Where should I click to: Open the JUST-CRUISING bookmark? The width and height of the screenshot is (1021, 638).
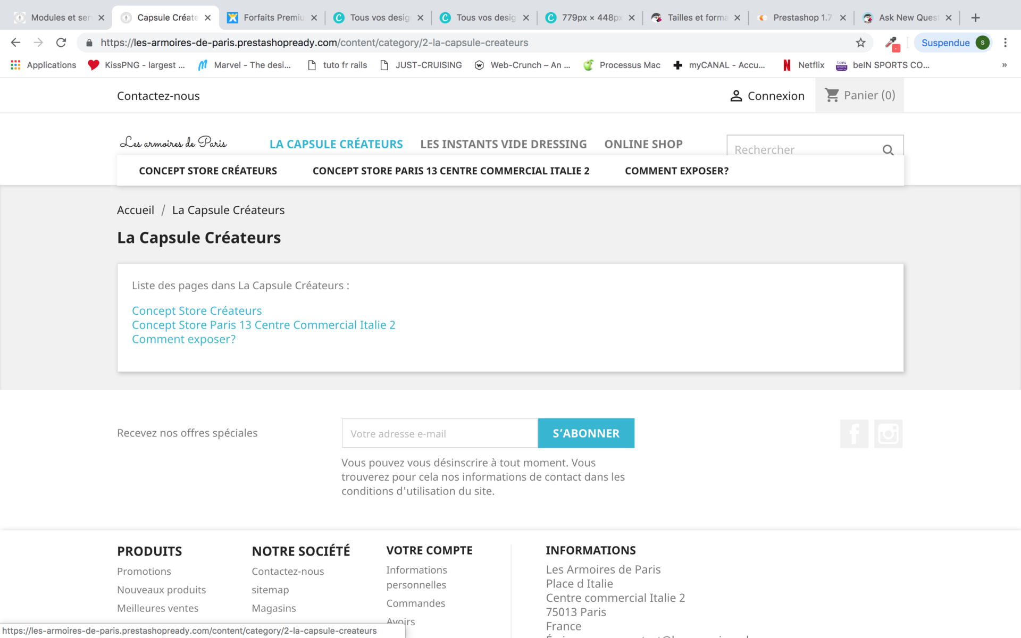[421, 65]
